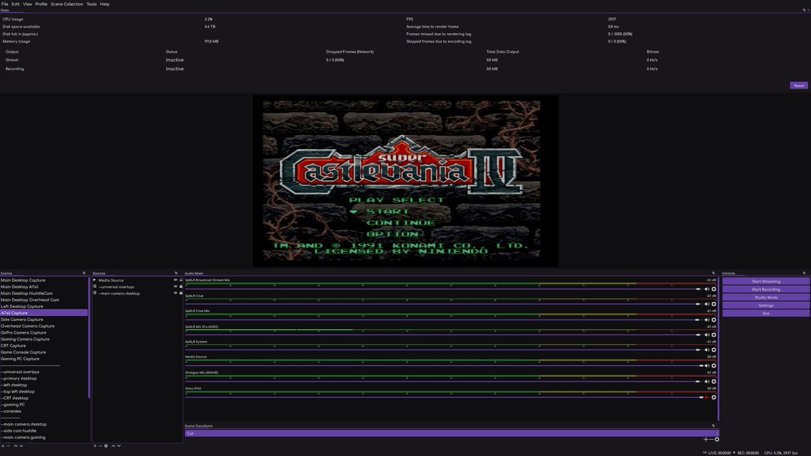811x456 pixels.
Task: Pop out the Scenes dock
Action: (x=84, y=273)
